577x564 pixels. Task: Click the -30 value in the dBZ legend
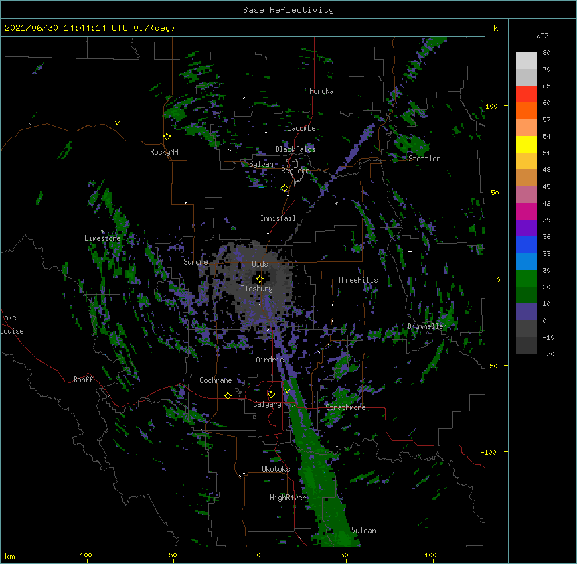(x=548, y=354)
